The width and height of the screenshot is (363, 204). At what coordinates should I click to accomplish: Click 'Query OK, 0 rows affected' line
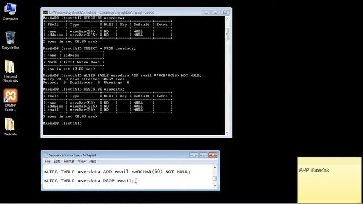tap(83, 79)
